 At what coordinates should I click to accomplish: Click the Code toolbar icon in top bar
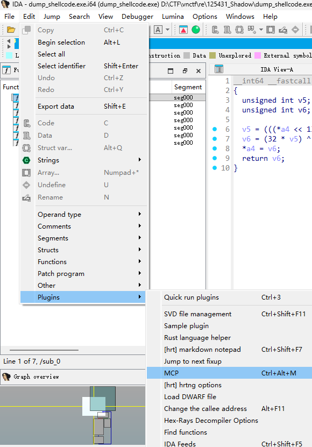[x=215, y=30]
